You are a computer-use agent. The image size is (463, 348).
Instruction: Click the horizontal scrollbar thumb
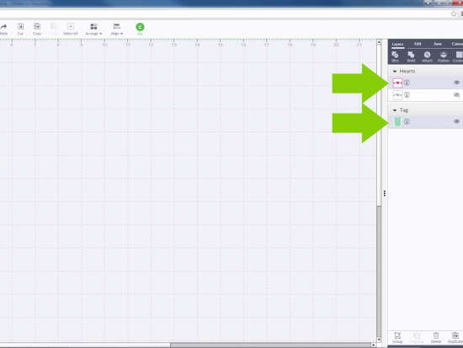[x=270, y=345]
